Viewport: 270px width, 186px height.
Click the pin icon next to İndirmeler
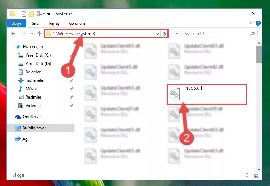(72, 80)
